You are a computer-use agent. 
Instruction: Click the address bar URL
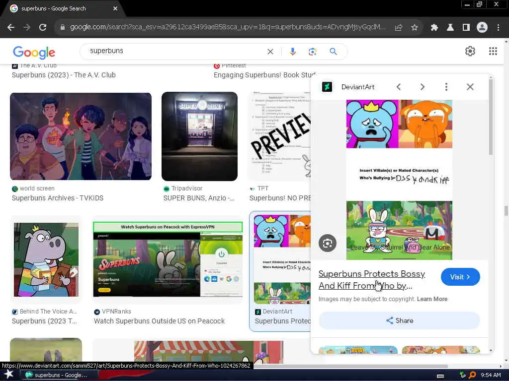tap(227, 27)
